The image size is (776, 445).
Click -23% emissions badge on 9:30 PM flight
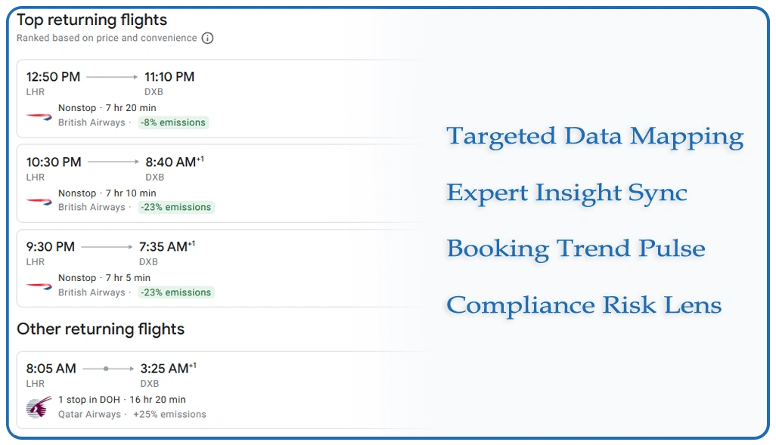176,292
